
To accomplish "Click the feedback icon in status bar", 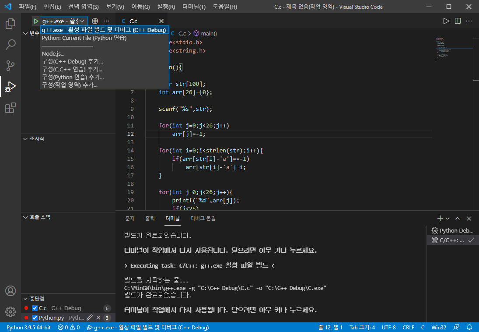I will pos(456,328).
